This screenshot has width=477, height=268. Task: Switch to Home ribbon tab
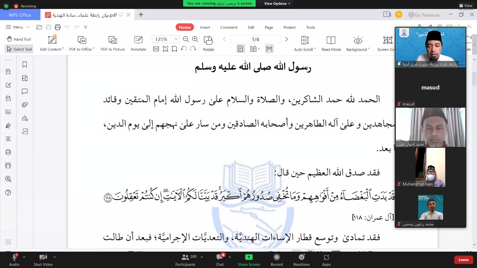click(184, 27)
